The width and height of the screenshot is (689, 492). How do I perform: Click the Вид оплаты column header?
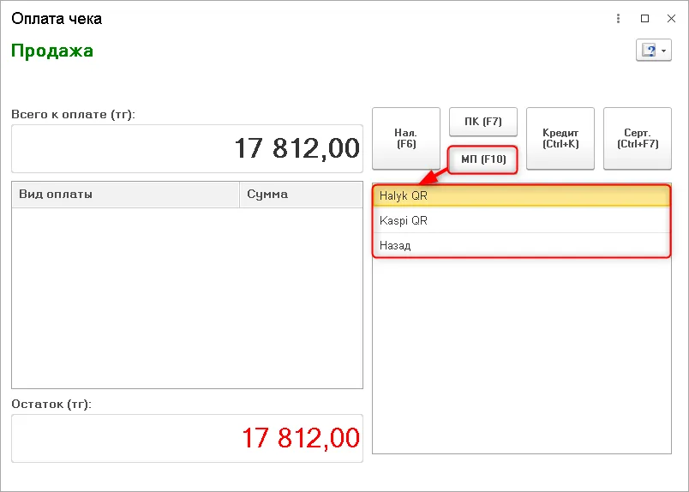click(126, 195)
